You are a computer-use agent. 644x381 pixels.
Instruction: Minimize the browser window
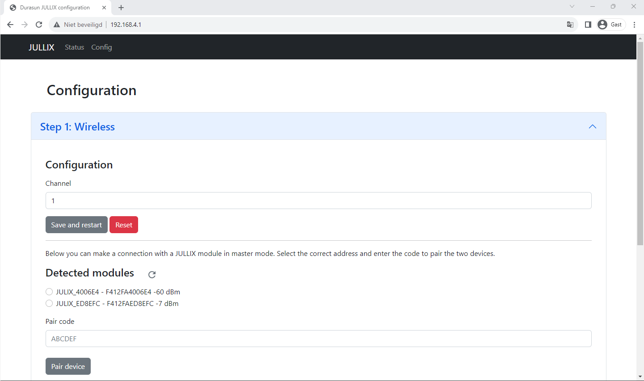[x=593, y=6]
